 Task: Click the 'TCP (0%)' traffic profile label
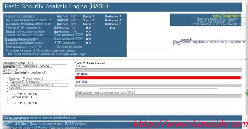80,66
